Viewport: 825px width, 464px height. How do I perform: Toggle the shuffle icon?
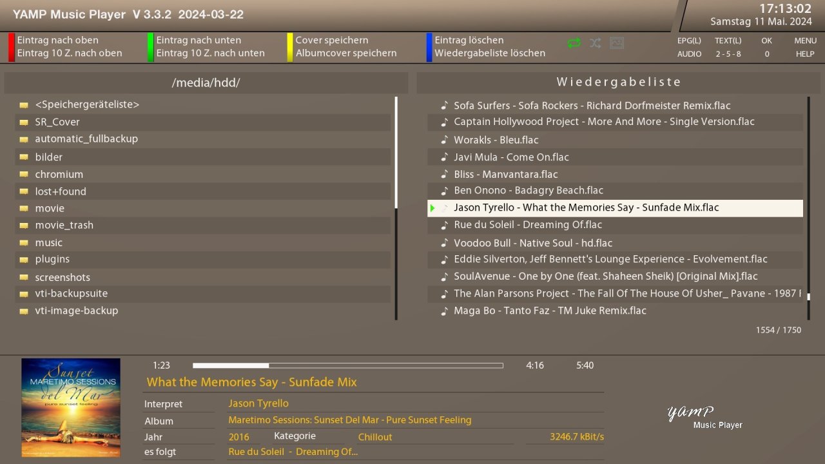coord(595,43)
